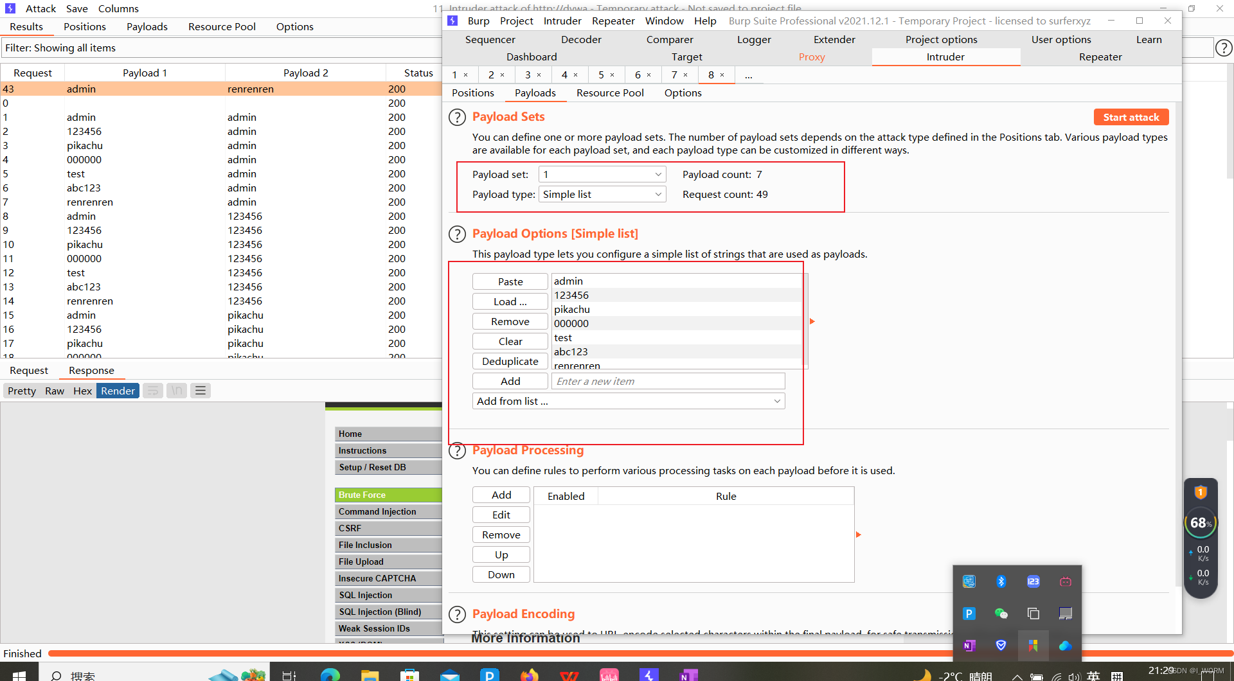
Task: Open the Payload type dropdown
Action: point(602,195)
